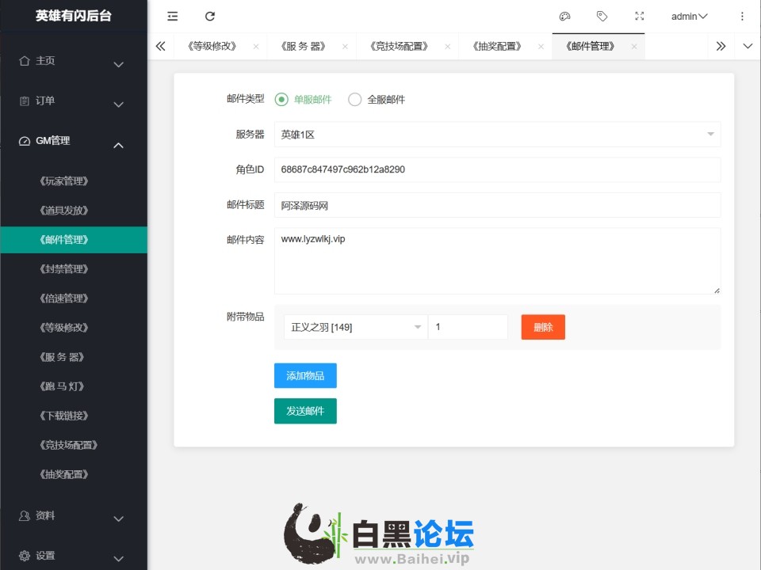Open the vertical three-dot more menu
761x570 pixels.
coord(742,17)
